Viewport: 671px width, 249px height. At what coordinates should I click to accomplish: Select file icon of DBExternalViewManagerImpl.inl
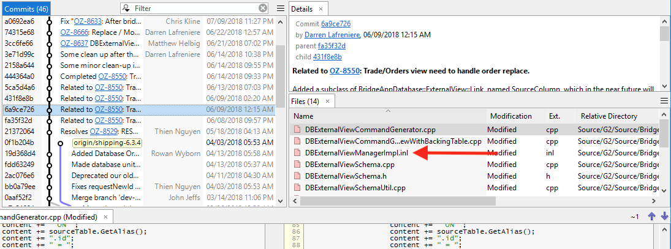(x=297, y=152)
